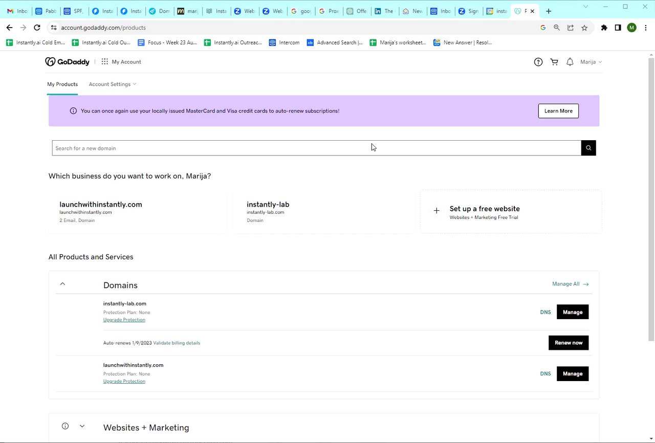Expand Account Settings dropdown
The width and height of the screenshot is (655, 443).
[x=113, y=84]
